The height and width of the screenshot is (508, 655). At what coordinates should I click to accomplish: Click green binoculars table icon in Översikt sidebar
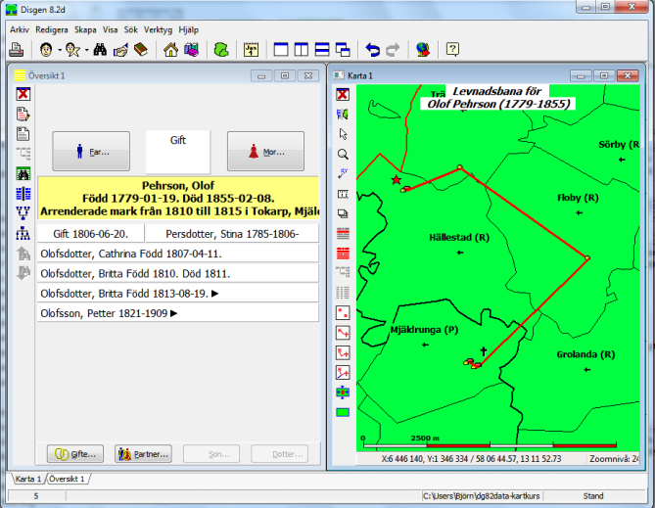click(x=23, y=174)
